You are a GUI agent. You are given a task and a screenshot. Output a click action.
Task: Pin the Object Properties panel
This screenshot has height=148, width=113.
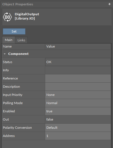[x=109, y=4]
